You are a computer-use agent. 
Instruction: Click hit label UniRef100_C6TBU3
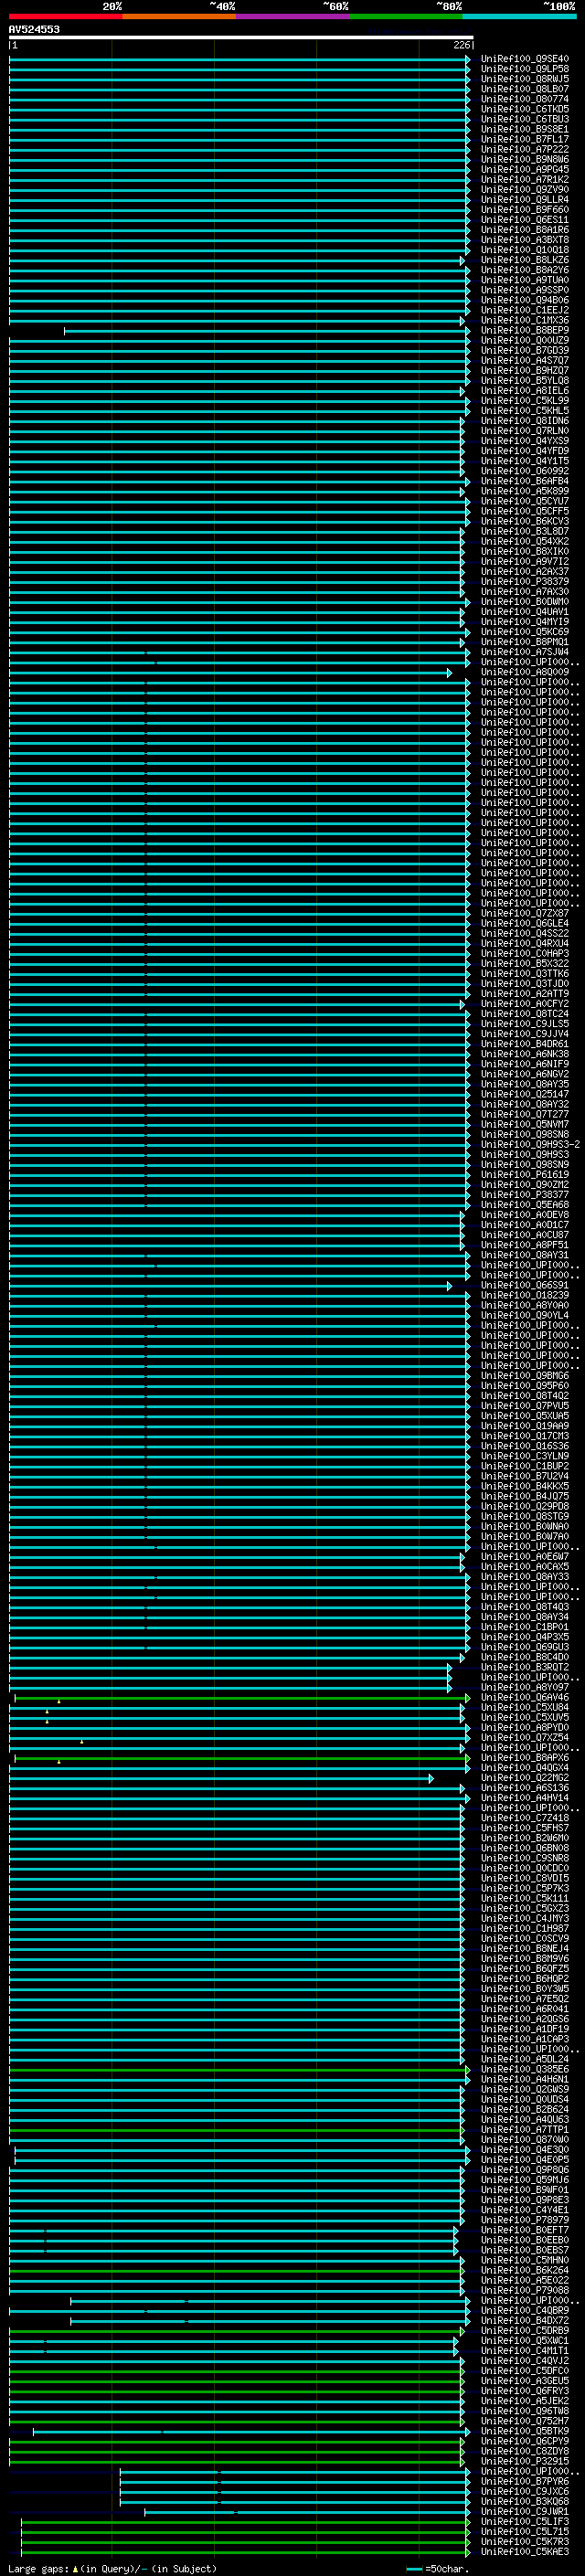point(525,119)
